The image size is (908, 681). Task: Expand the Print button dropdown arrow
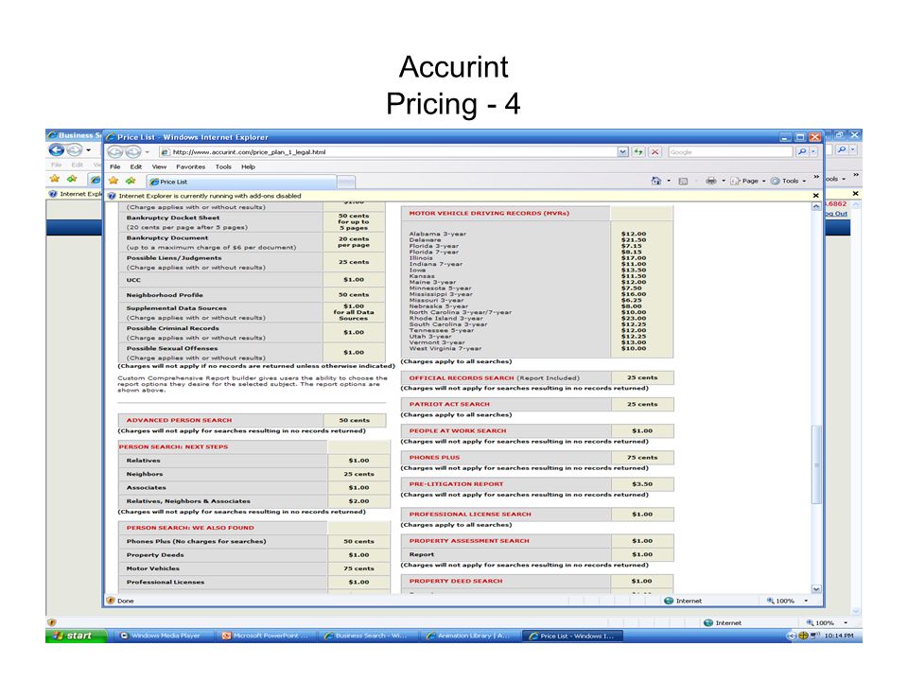click(x=724, y=182)
